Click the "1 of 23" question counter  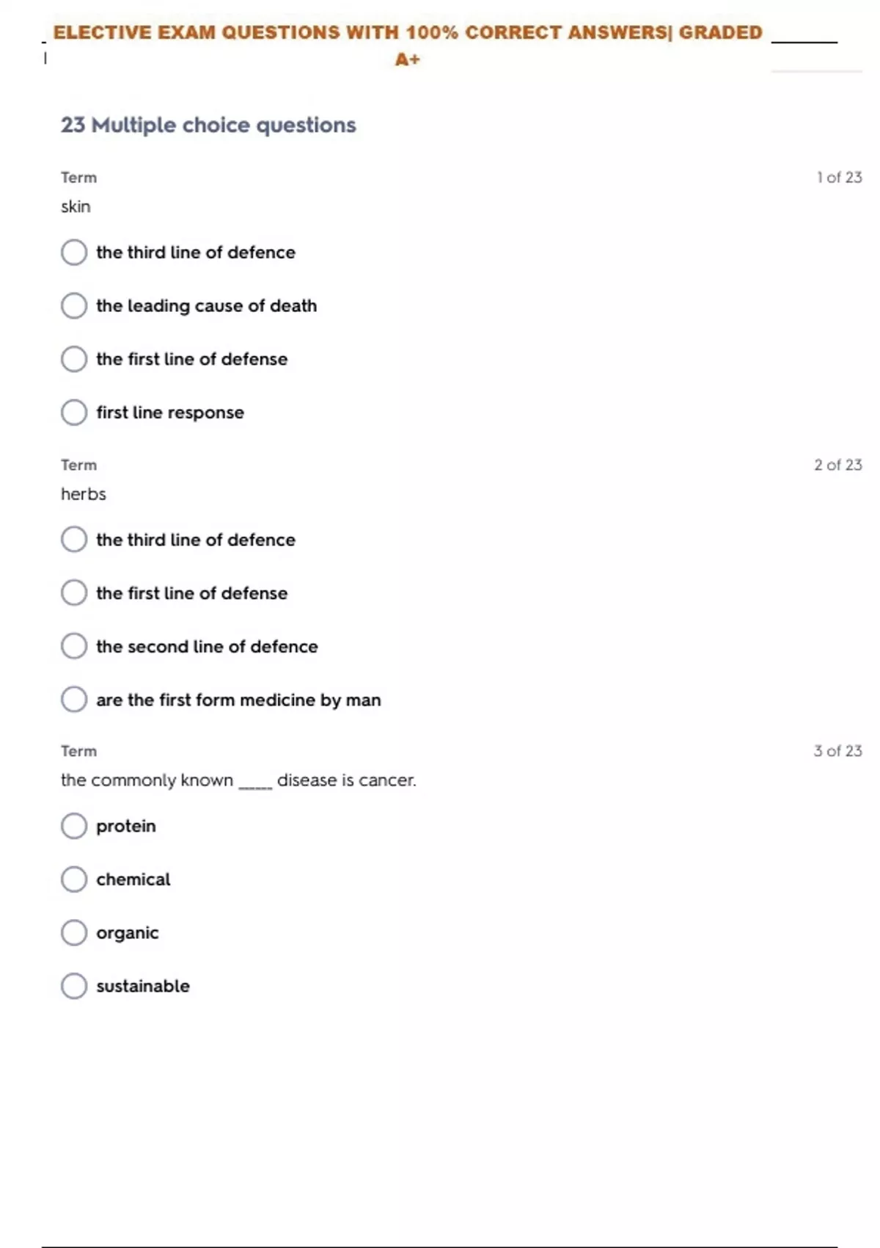pyautogui.click(x=839, y=178)
